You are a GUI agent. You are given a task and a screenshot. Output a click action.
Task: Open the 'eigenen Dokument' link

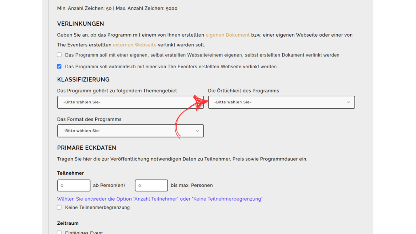pos(227,35)
